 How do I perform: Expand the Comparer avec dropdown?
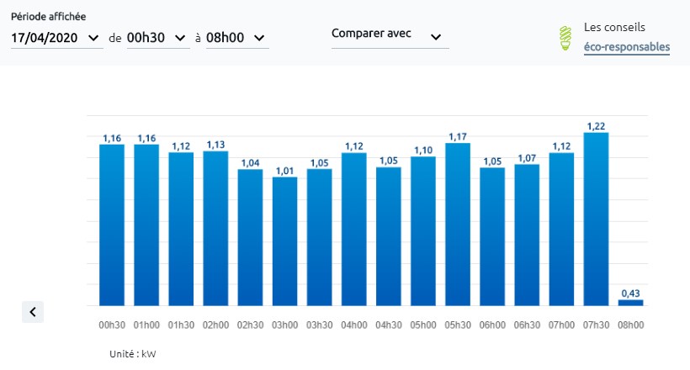(x=390, y=35)
